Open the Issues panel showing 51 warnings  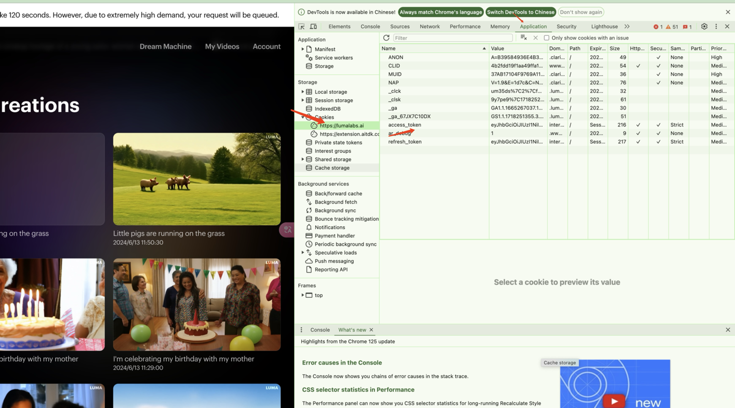671,26
